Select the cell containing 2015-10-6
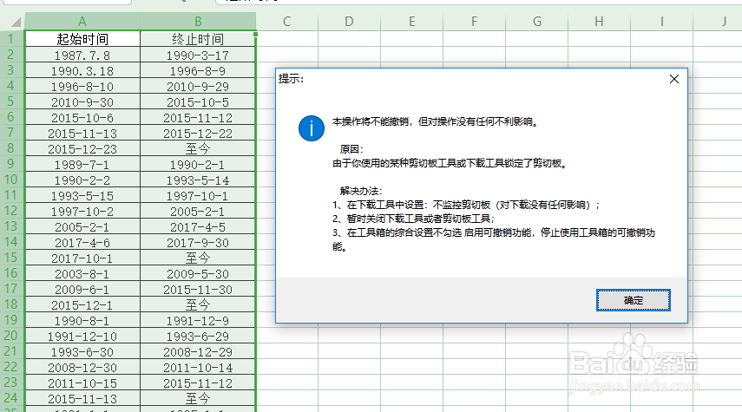This screenshot has height=412, width=742. coord(82,117)
